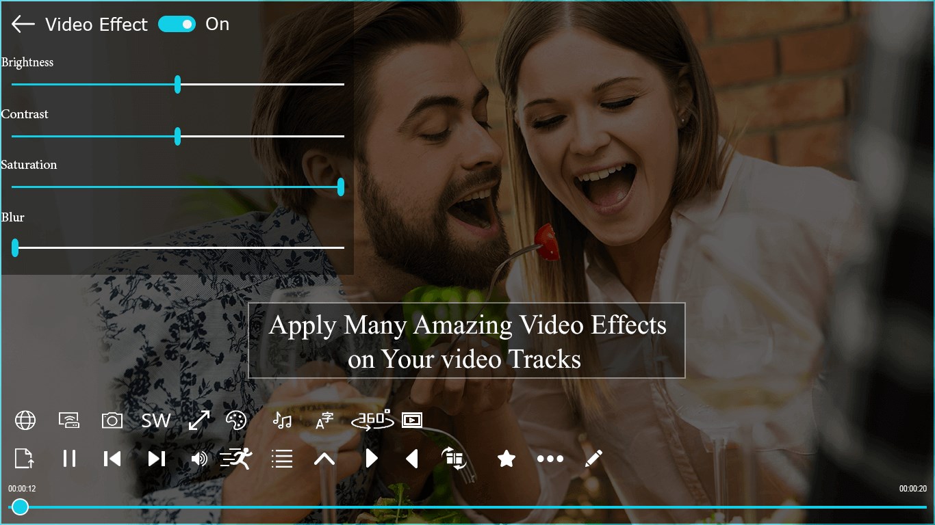
Task: Go back using the Video Effect arrow
Action: tap(23, 25)
